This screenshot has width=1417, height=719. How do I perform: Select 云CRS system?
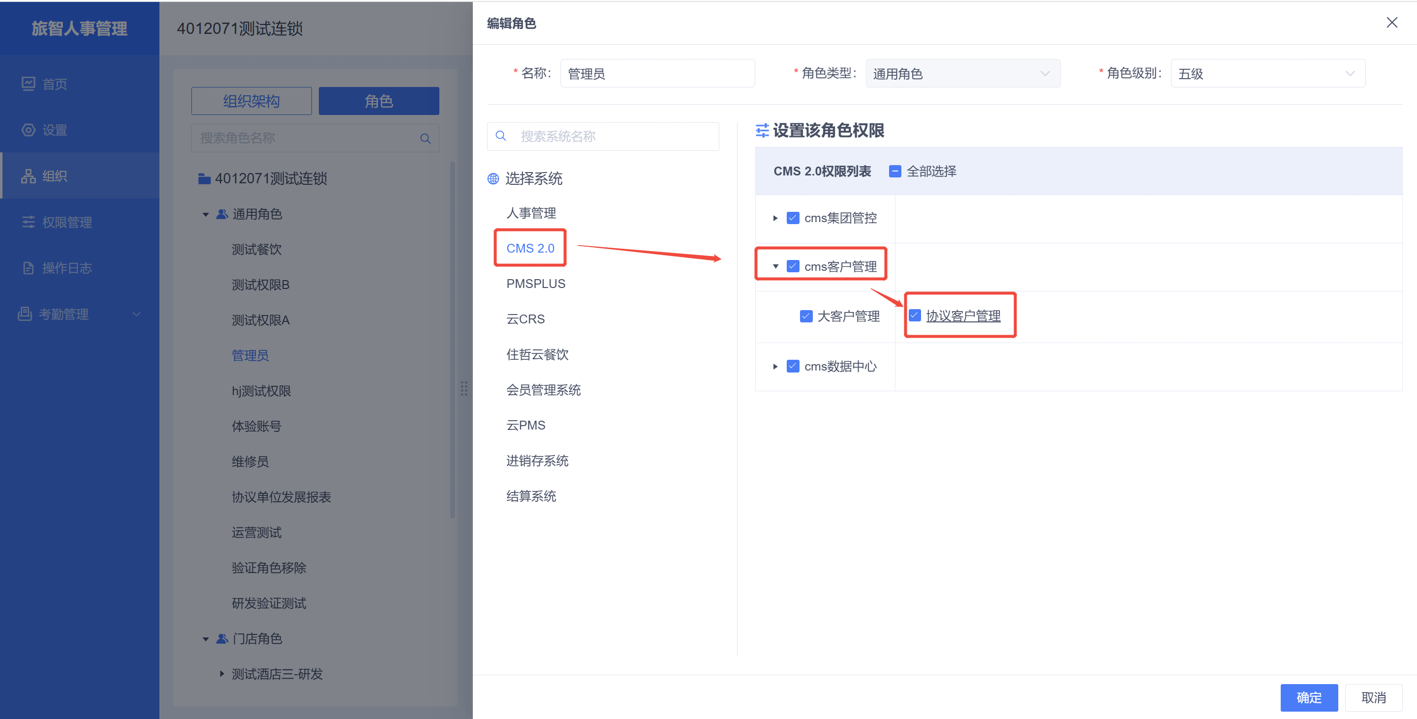point(525,319)
